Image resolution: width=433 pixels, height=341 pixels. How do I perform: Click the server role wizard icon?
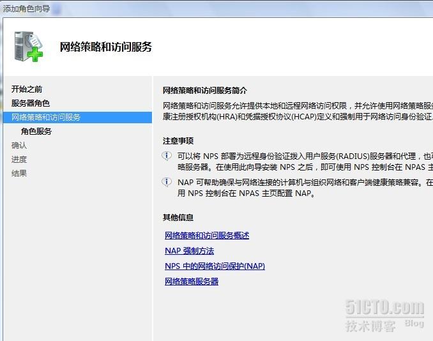tap(29, 47)
